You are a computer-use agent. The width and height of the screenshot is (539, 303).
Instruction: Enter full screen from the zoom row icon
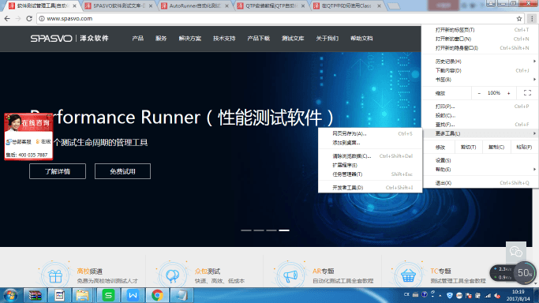pos(527,93)
